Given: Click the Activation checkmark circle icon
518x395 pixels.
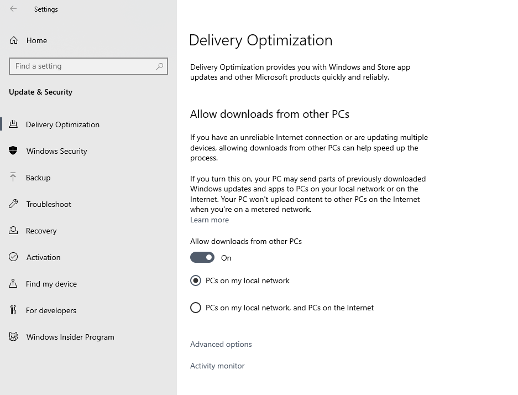Looking at the screenshot, I should pyautogui.click(x=13, y=257).
